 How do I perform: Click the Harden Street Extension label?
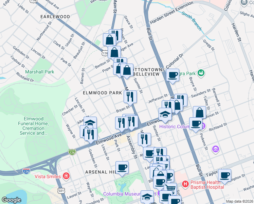pos(171,13)
